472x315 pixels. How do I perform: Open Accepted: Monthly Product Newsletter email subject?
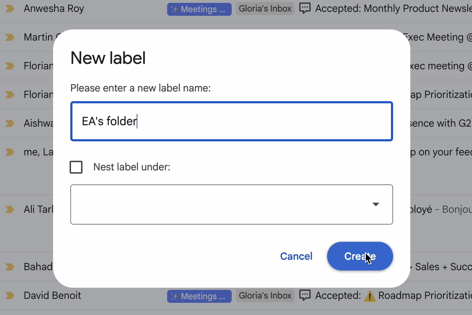click(x=393, y=9)
